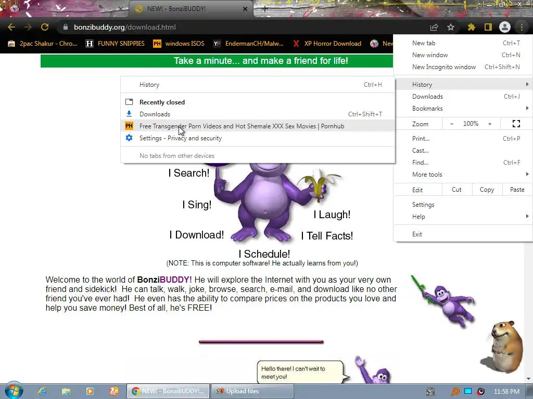The image size is (533, 399).
Task: Click the fullscreen icon in Zoom row
Action: (x=516, y=124)
